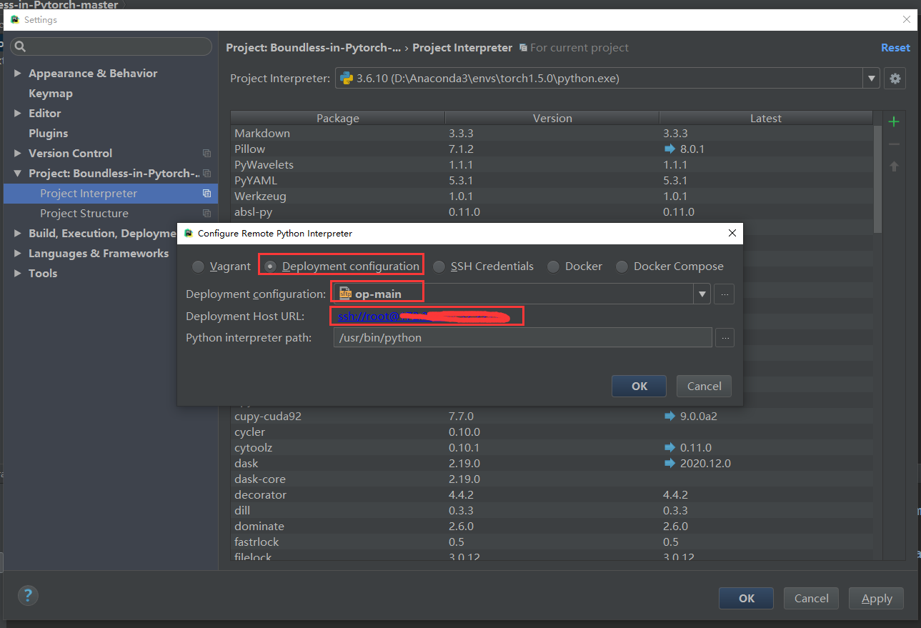Click the ssh://root deployment host URL link

click(x=372, y=316)
